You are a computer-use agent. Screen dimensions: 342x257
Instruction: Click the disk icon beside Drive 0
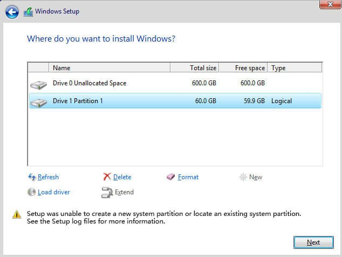[x=38, y=84]
